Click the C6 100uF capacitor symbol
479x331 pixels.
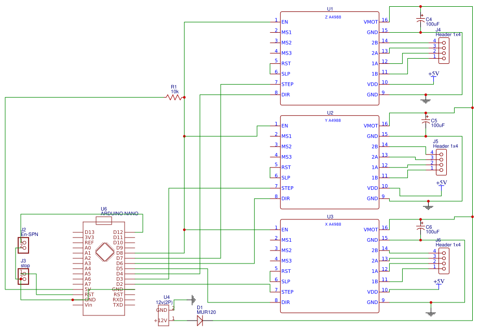[420, 227]
